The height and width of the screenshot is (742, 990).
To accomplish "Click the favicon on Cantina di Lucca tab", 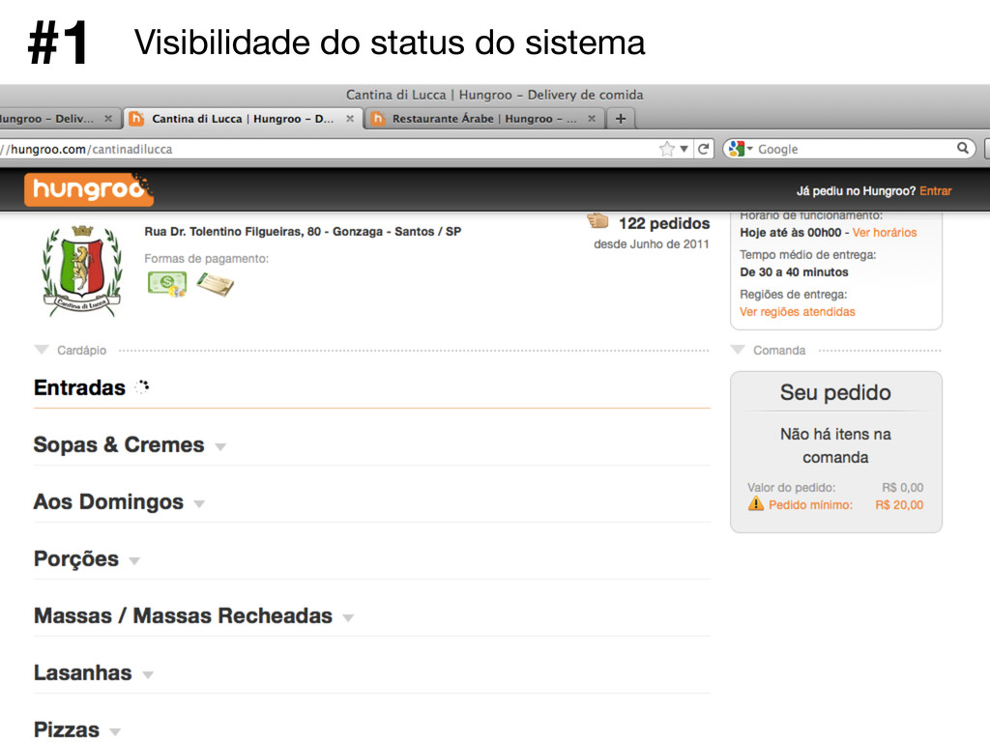I will (135, 119).
